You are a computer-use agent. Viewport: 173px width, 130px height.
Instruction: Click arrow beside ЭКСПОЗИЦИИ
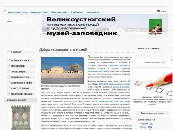[9, 71]
